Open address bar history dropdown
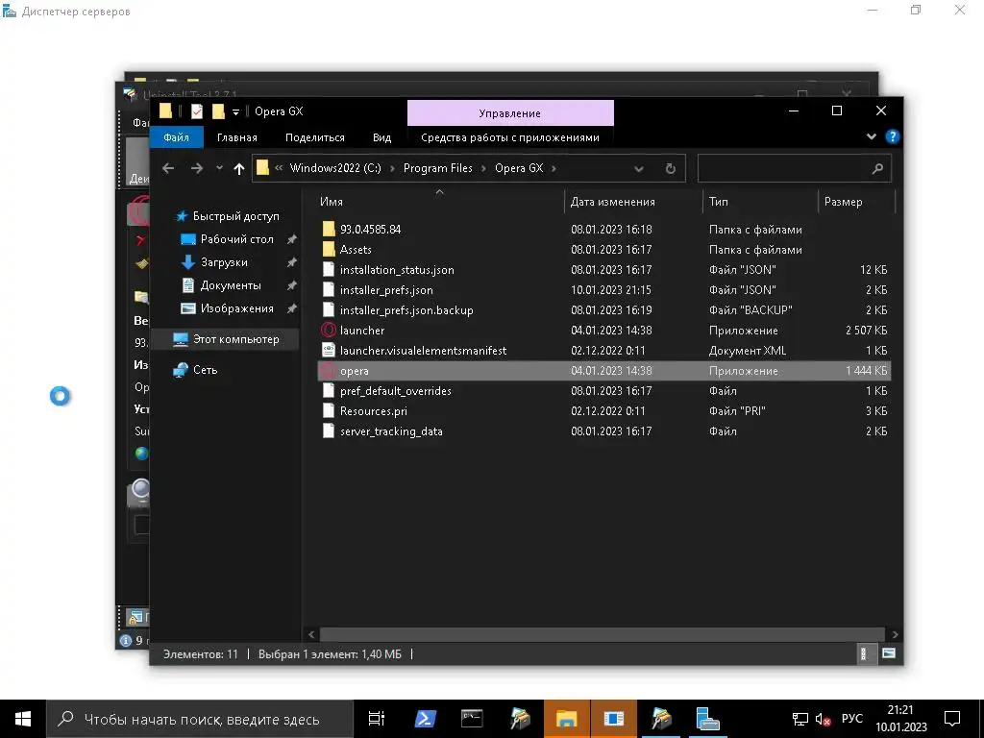This screenshot has width=984, height=738. tap(639, 168)
